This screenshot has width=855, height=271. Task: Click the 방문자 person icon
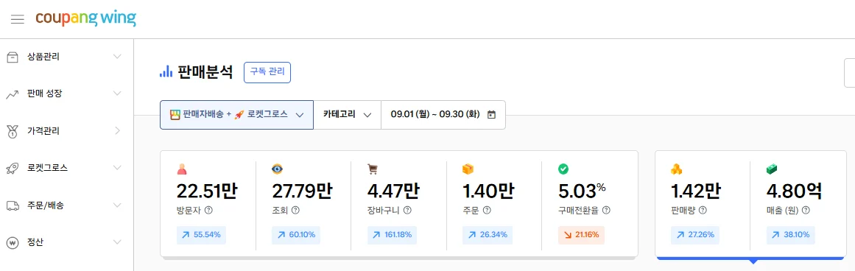(x=182, y=169)
